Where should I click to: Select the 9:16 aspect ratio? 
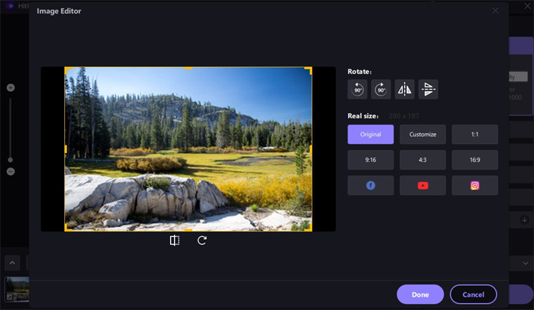[x=371, y=160]
